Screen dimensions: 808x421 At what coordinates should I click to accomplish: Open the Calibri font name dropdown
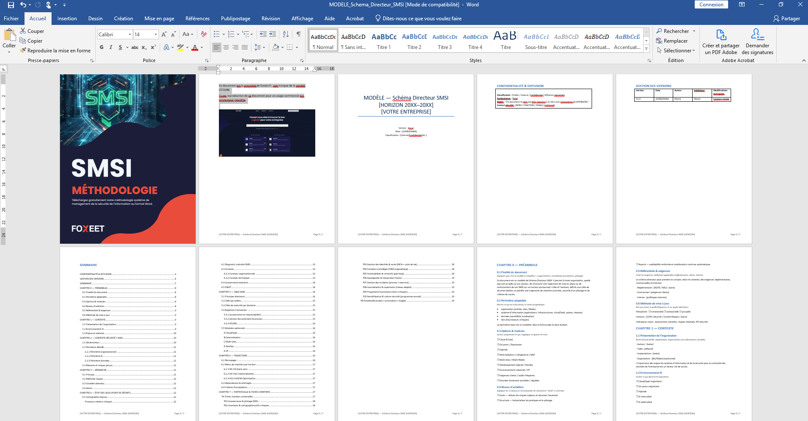click(x=130, y=35)
